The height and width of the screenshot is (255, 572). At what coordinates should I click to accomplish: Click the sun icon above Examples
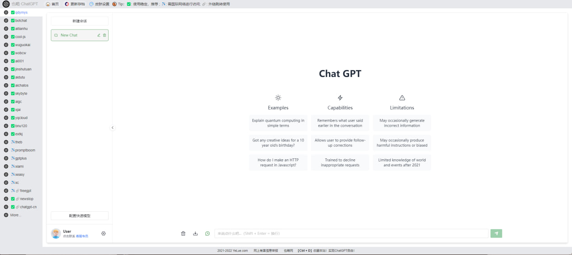coord(278,98)
